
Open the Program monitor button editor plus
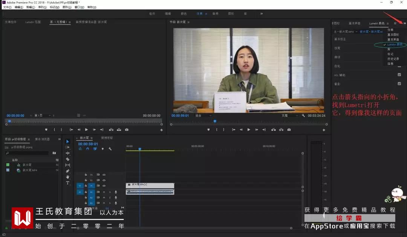click(324, 130)
